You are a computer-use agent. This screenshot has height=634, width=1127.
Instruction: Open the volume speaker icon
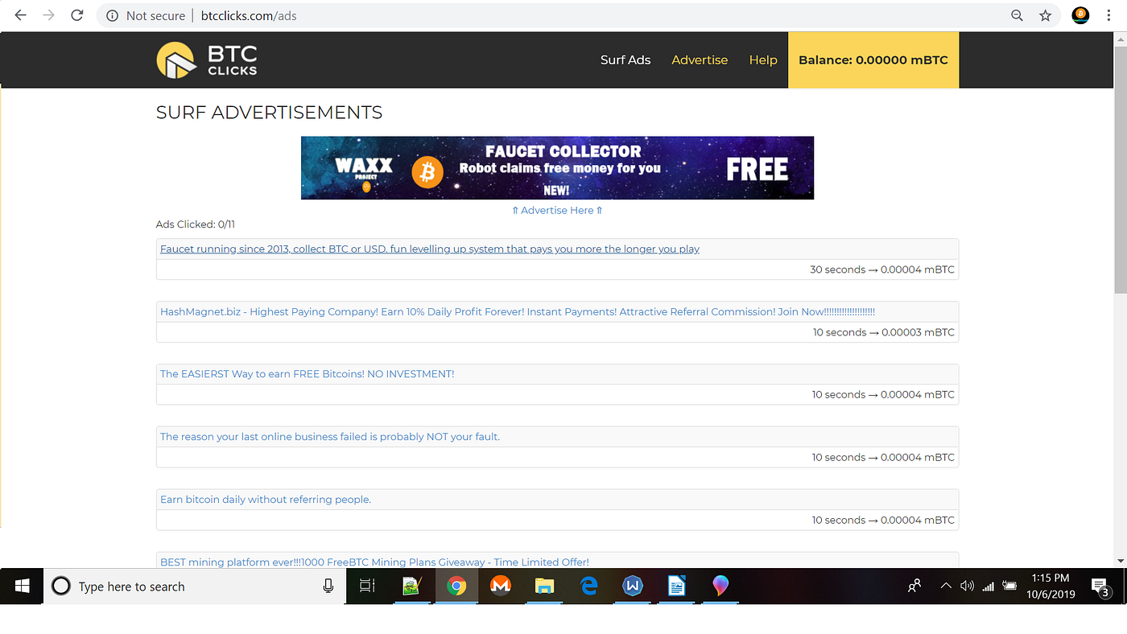967,587
